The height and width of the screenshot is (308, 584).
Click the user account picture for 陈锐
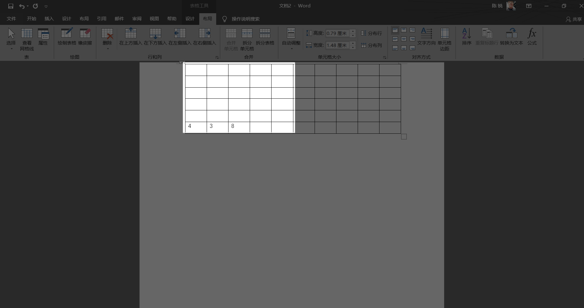click(511, 6)
